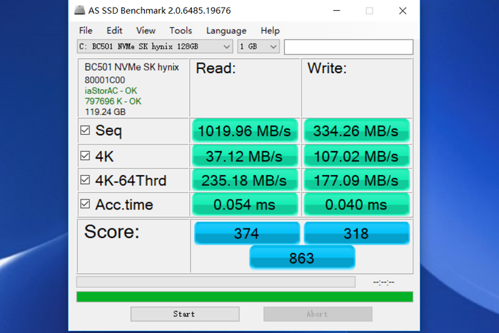Click the Seq write result 334.26 MB/s
Screen dimensions: 499x333
point(356,131)
